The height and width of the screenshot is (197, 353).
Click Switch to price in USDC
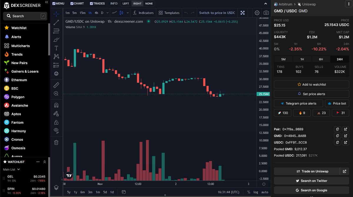point(217,13)
